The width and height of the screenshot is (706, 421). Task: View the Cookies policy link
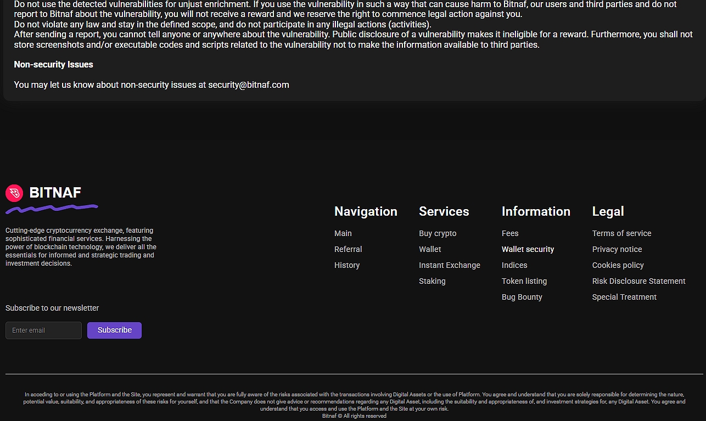(618, 265)
